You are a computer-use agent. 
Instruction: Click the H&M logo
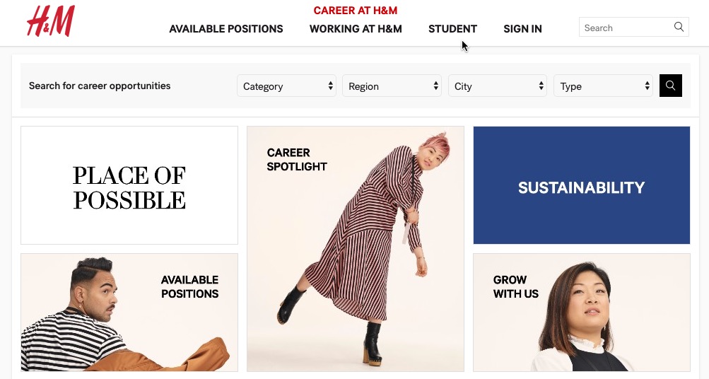click(x=50, y=21)
